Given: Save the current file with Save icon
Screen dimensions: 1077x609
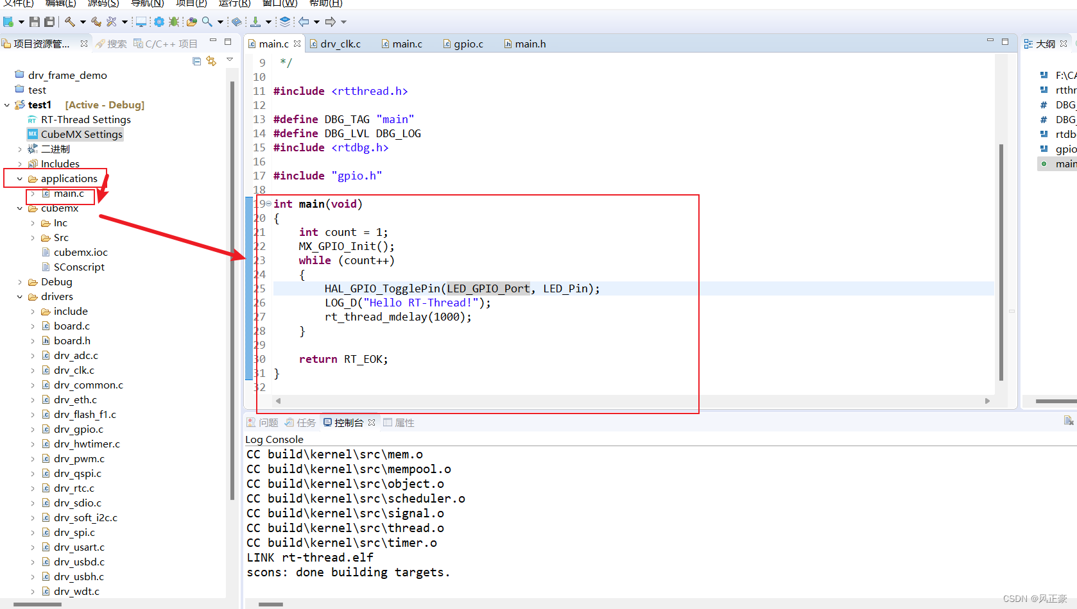Looking at the screenshot, I should pos(35,22).
